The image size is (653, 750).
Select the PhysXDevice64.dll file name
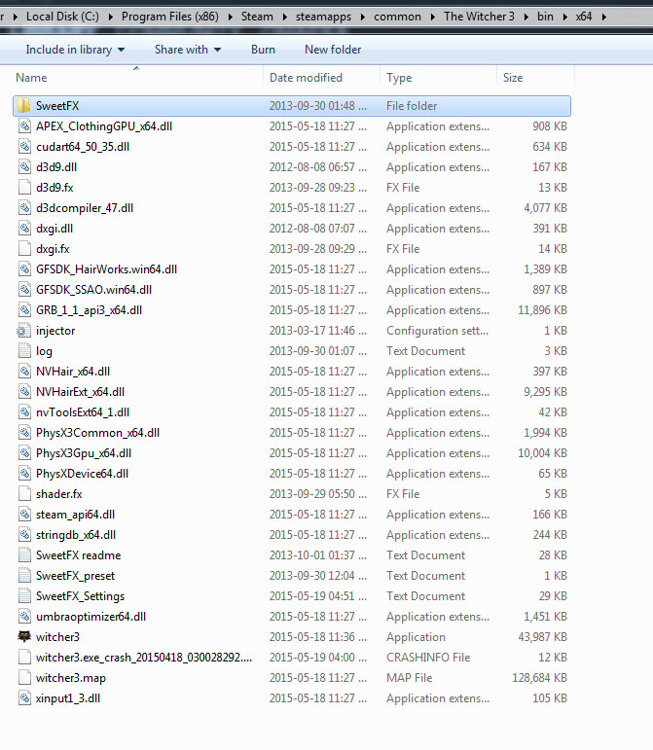coord(82,474)
